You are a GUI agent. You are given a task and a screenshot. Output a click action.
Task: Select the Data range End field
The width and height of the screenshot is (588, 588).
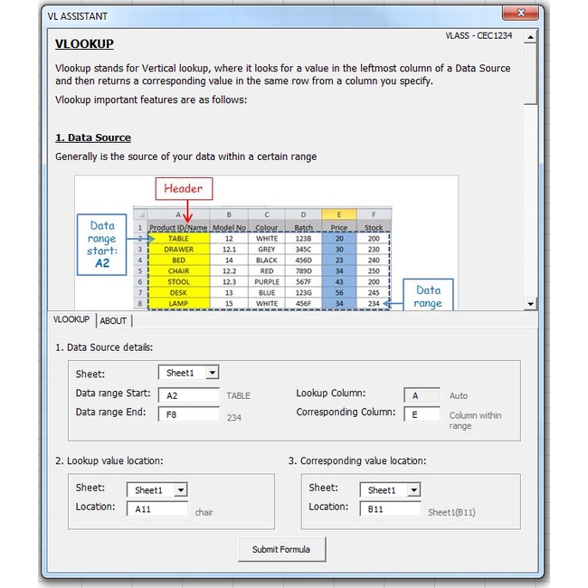[188, 414]
